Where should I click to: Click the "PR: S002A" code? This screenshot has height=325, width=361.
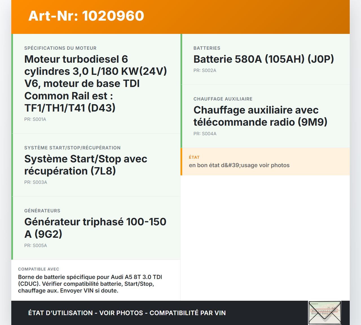click(205, 71)
